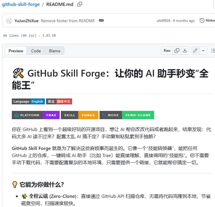Click the 全程云端 (Zero-Clone) bullet text
The width and height of the screenshot is (215, 207).
(x=53, y=196)
